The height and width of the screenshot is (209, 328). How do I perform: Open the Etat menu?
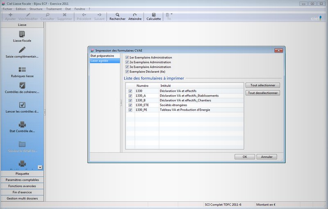68,9
